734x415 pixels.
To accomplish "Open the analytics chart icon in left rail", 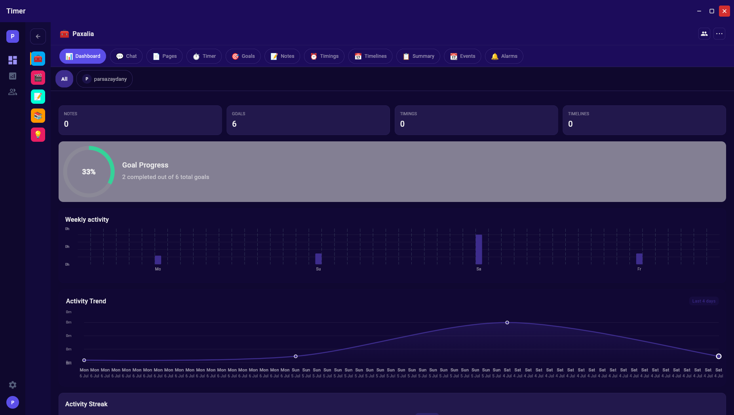I will (13, 76).
